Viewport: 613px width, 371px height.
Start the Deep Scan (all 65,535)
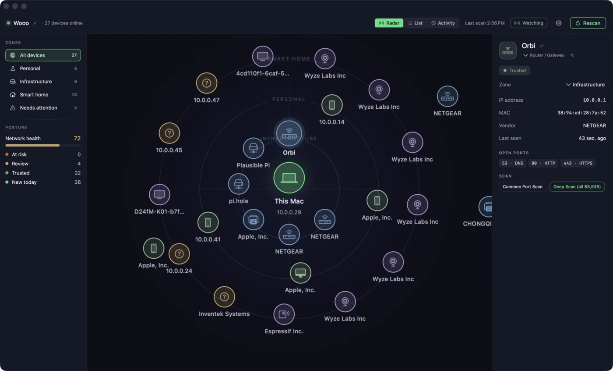pyautogui.click(x=577, y=187)
